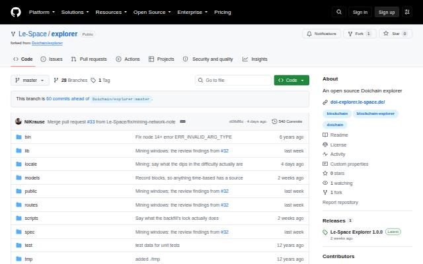
Task: Open the Pricing page
Action: [223, 12]
